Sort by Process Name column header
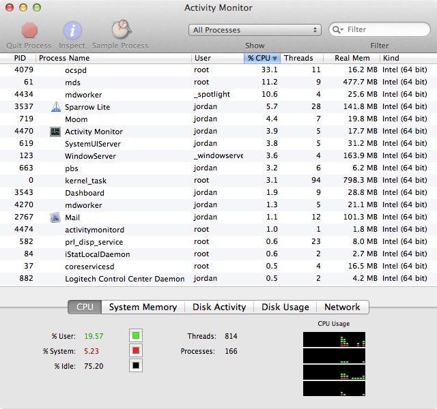The image size is (437, 409). coord(114,58)
